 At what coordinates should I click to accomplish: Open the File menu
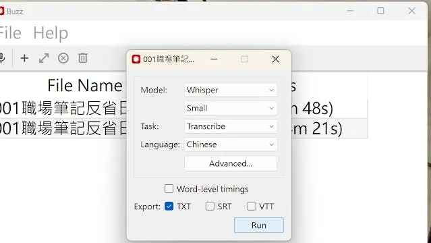(10, 33)
